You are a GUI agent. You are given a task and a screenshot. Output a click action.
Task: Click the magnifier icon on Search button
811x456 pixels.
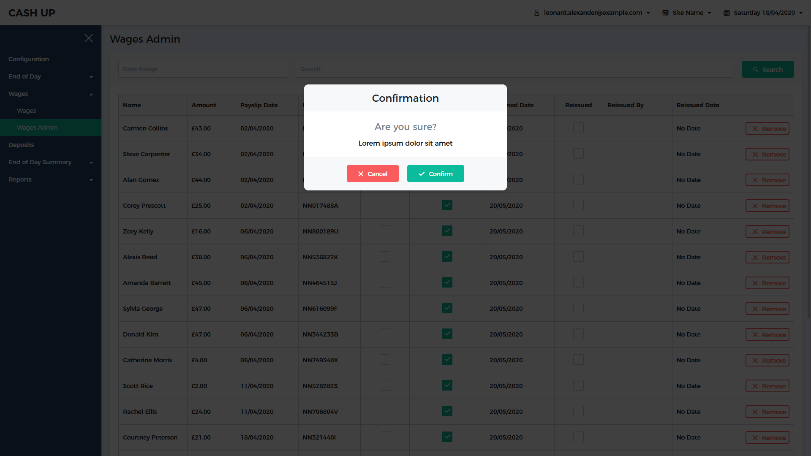(756, 70)
